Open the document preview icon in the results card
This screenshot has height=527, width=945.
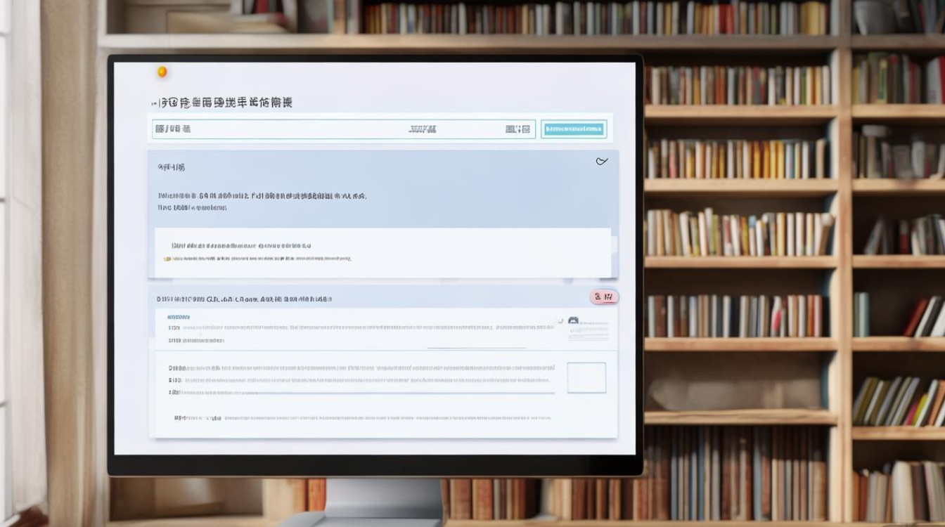point(573,320)
